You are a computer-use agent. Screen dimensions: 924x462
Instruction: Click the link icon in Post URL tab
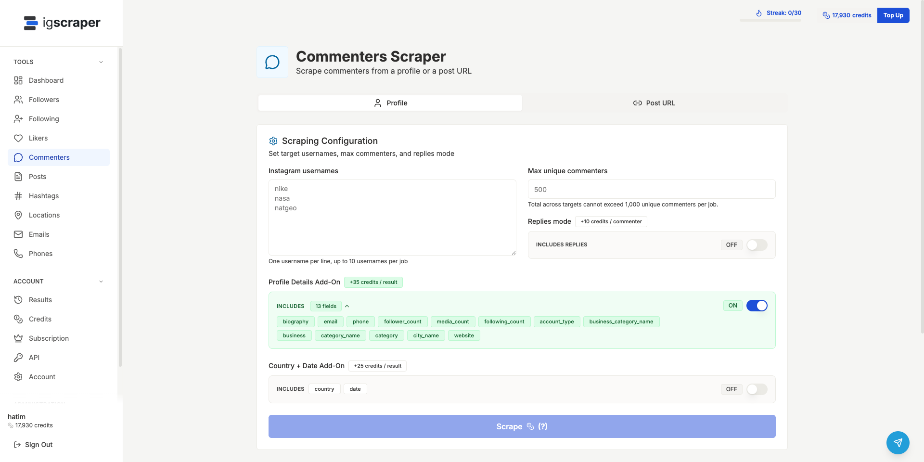638,103
